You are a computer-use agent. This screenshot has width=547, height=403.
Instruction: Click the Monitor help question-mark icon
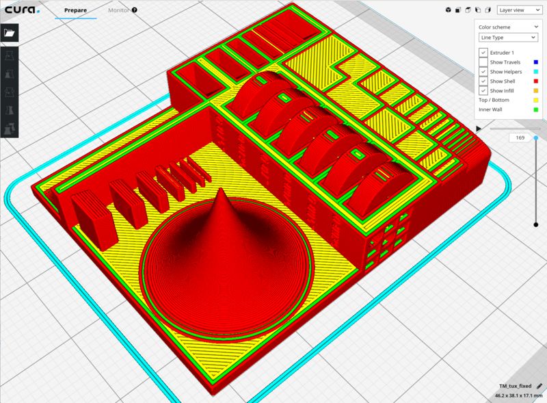(x=134, y=10)
